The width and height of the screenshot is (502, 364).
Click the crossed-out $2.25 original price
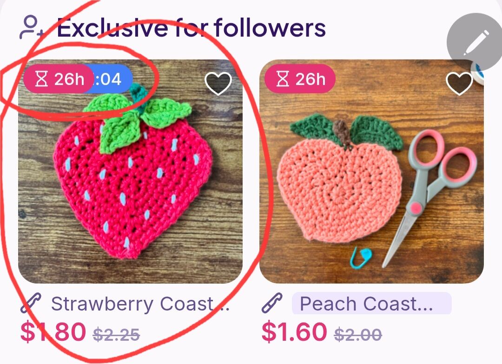(x=116, y=335)
